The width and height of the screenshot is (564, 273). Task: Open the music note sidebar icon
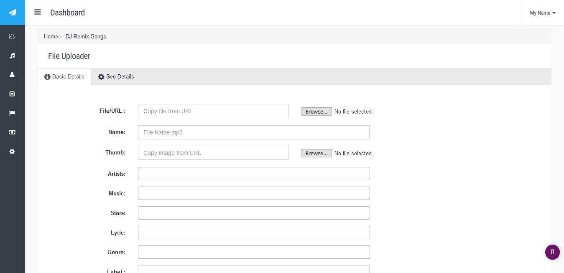[x=12, y=56]
